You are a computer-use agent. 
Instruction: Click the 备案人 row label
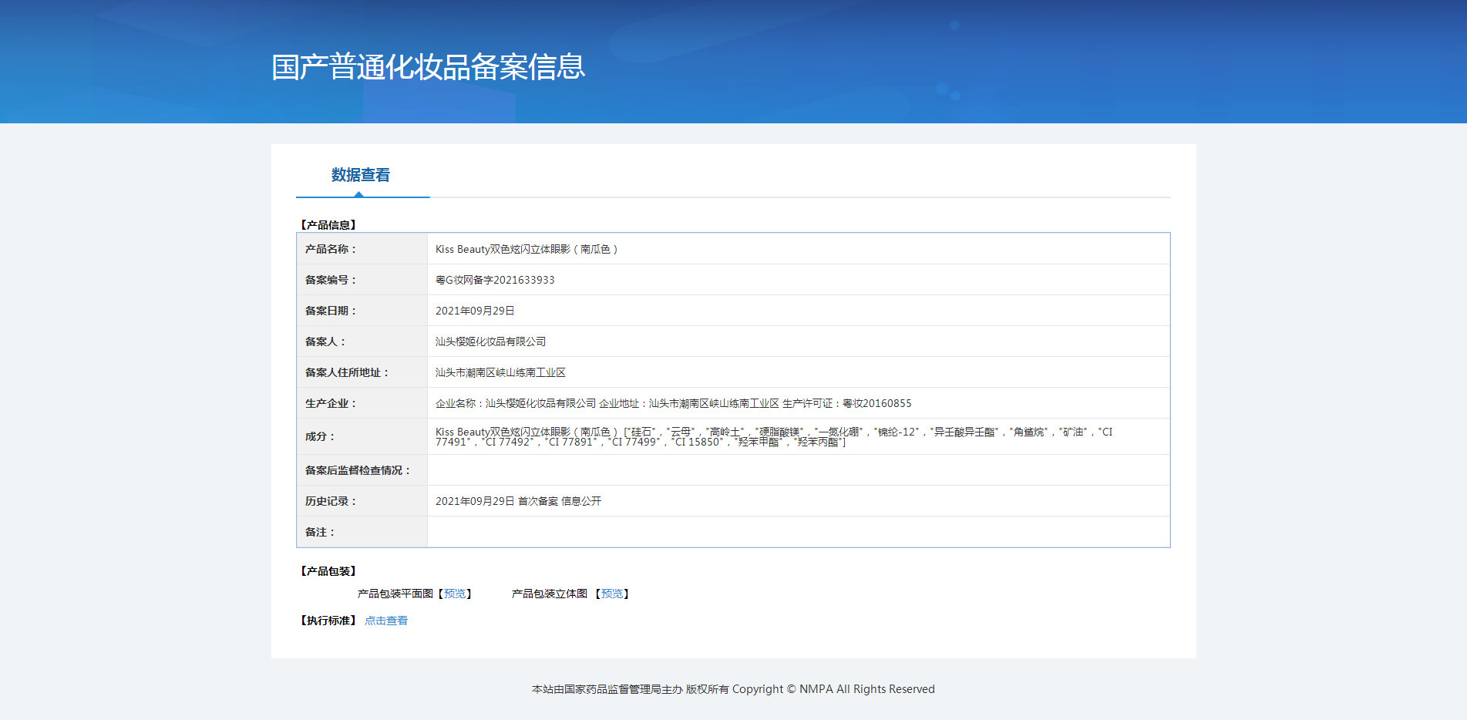point(325,341)
